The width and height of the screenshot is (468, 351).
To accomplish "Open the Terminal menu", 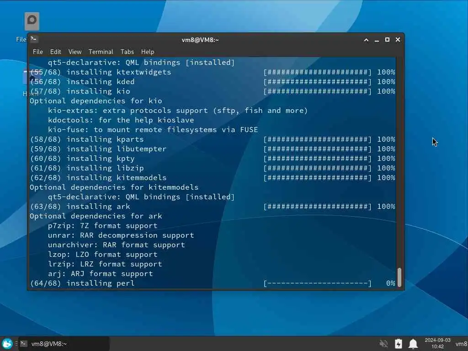I will tap(101, 52).
